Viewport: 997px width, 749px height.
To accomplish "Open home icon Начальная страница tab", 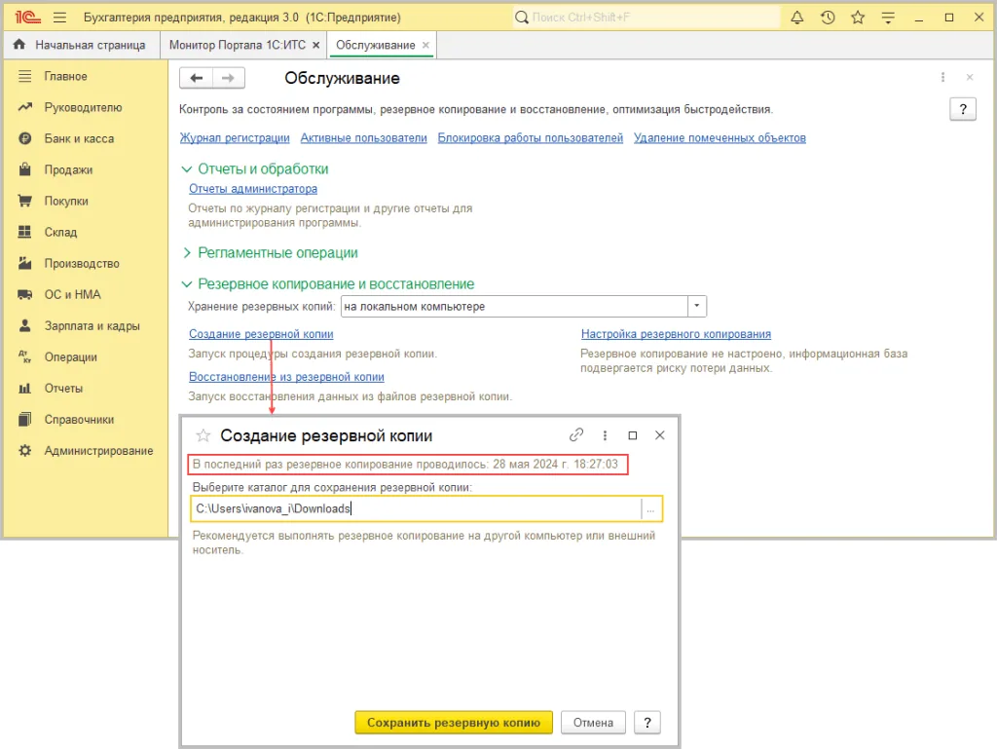I will pyautogui.click(x=19, y=45).
